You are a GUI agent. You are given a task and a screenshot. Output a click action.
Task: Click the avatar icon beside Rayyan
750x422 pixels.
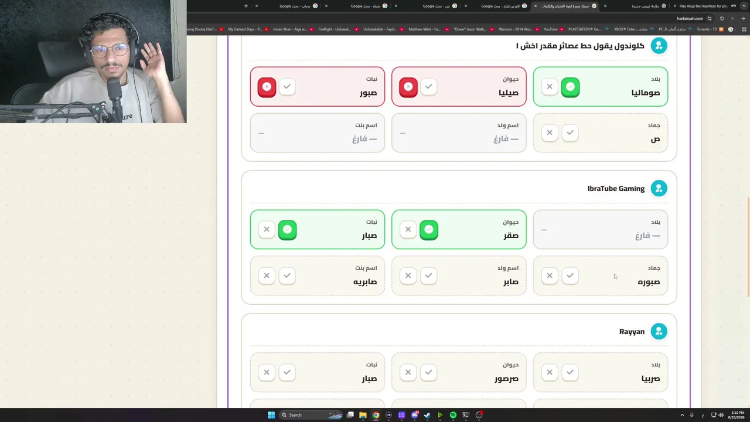659,331
